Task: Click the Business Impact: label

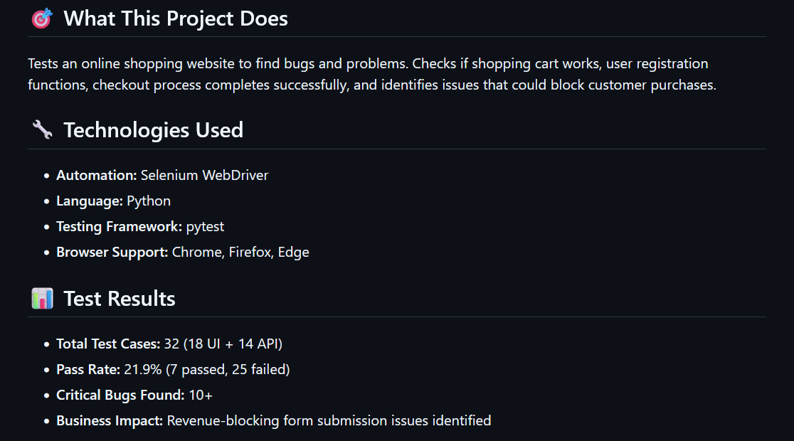Action: 110,421
